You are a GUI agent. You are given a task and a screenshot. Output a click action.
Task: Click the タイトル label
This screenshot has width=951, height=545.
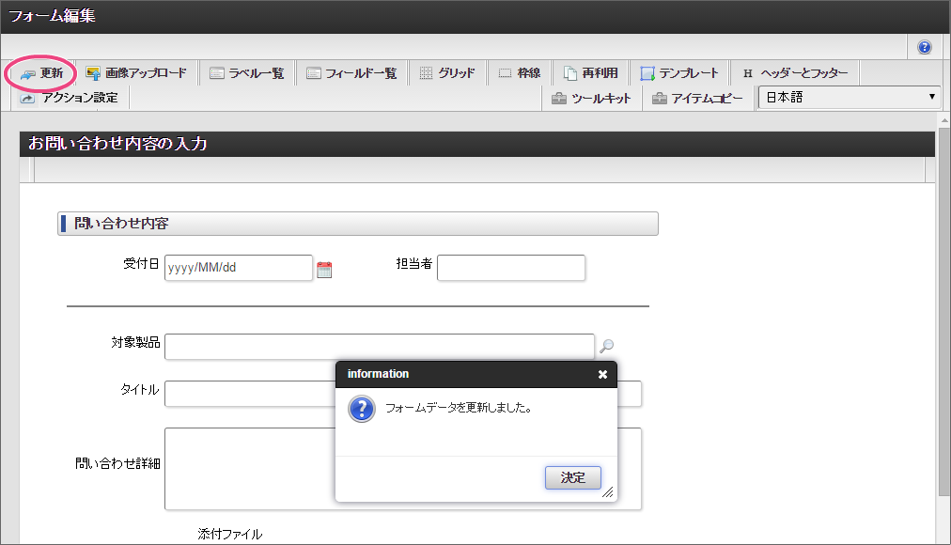click(140, 390)
